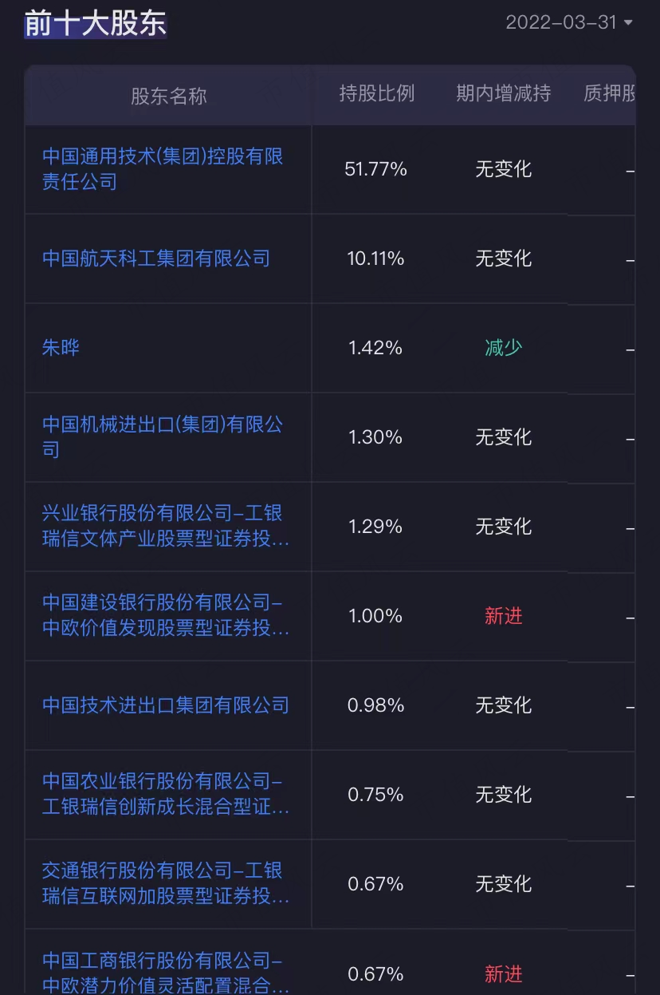
Task: Open 中国技术进出口集团有限公司 link
Action: [166, 705]
